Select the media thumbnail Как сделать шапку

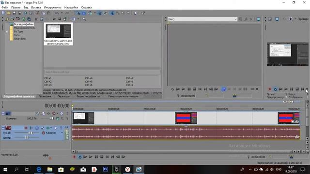tap(58, 34)
